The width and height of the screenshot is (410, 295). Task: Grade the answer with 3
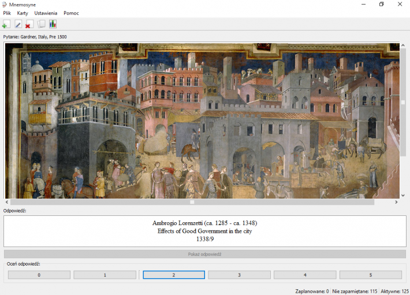pyautogui.click(x=239, y=275)
